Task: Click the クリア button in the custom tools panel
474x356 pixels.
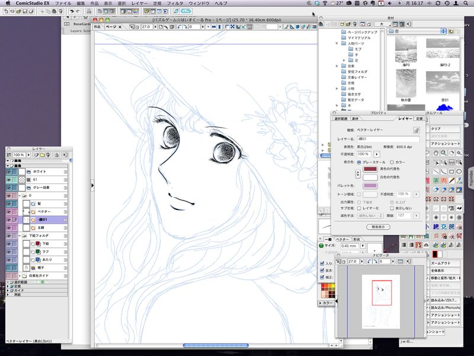Action: click(445, 129)
